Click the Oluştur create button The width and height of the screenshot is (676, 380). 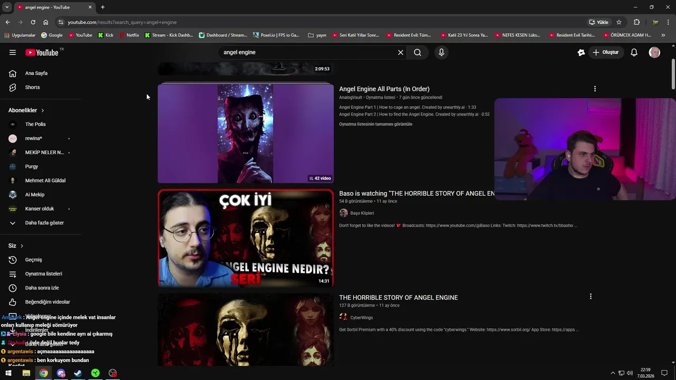point(605,52)
